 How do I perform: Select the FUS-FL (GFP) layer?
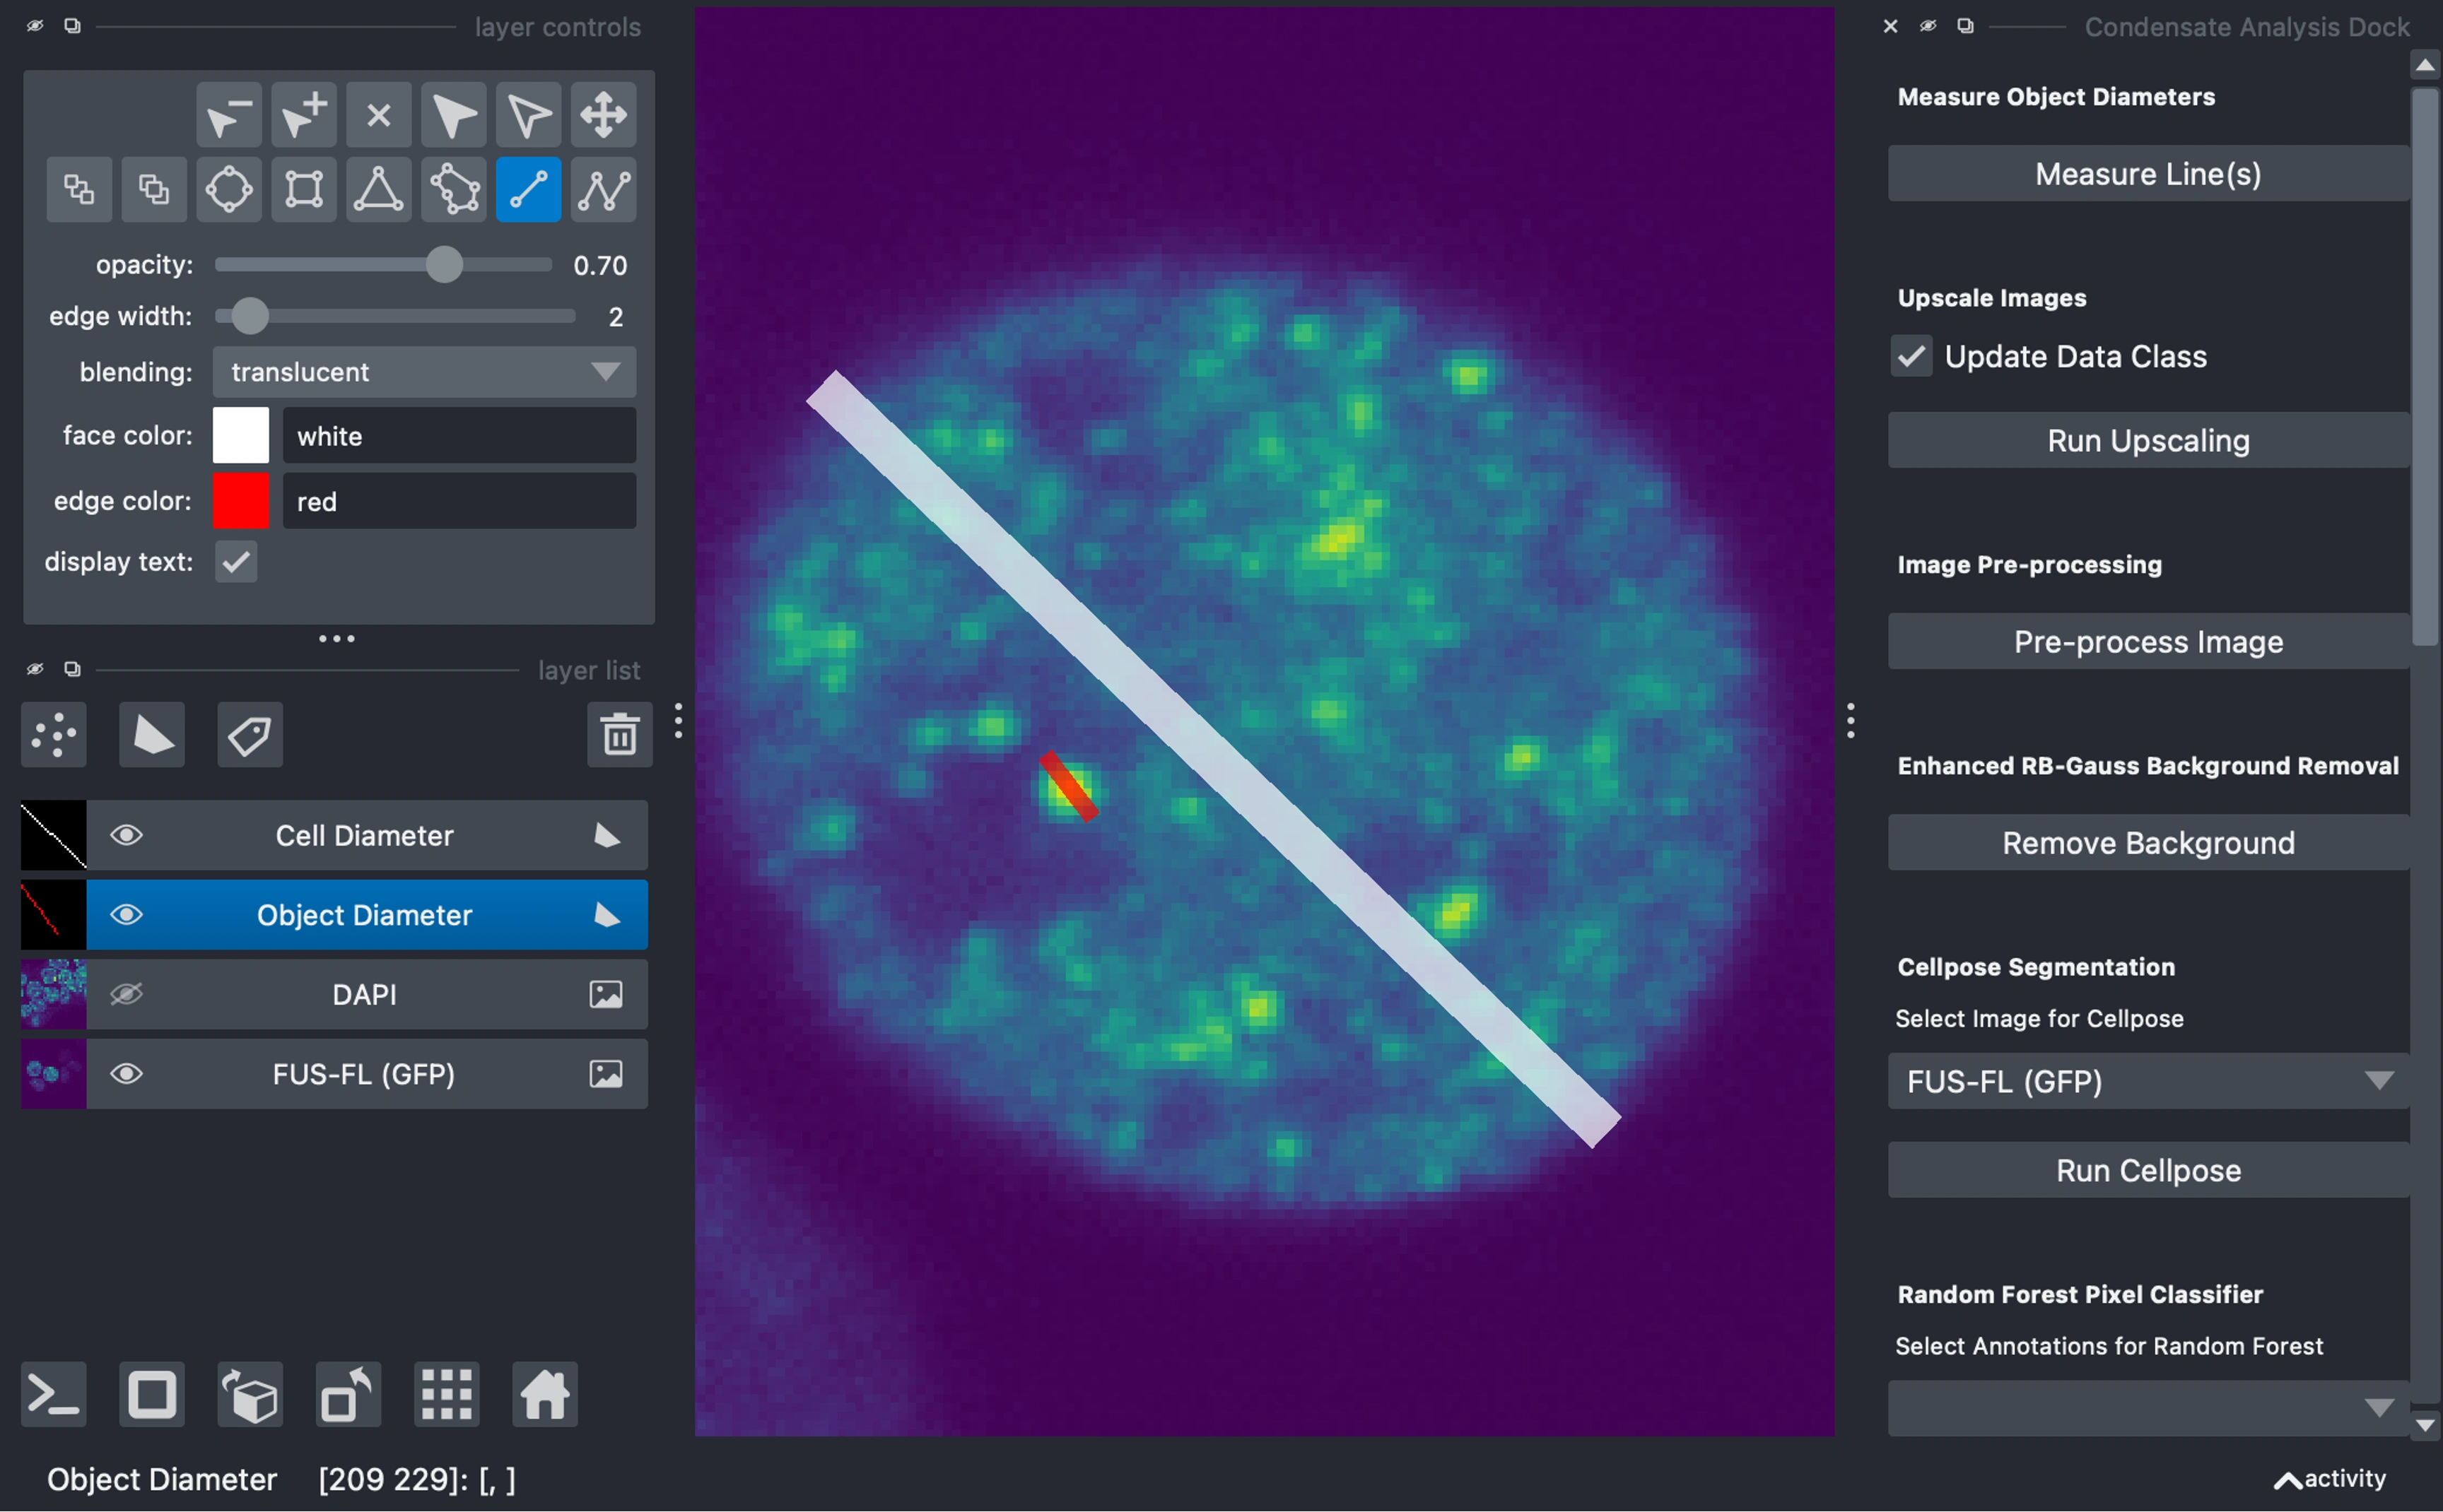(x=364, y=1074)
